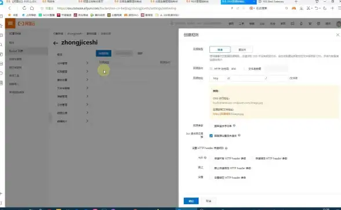Tick set specified HTTP header checkbox

point(211,178)
